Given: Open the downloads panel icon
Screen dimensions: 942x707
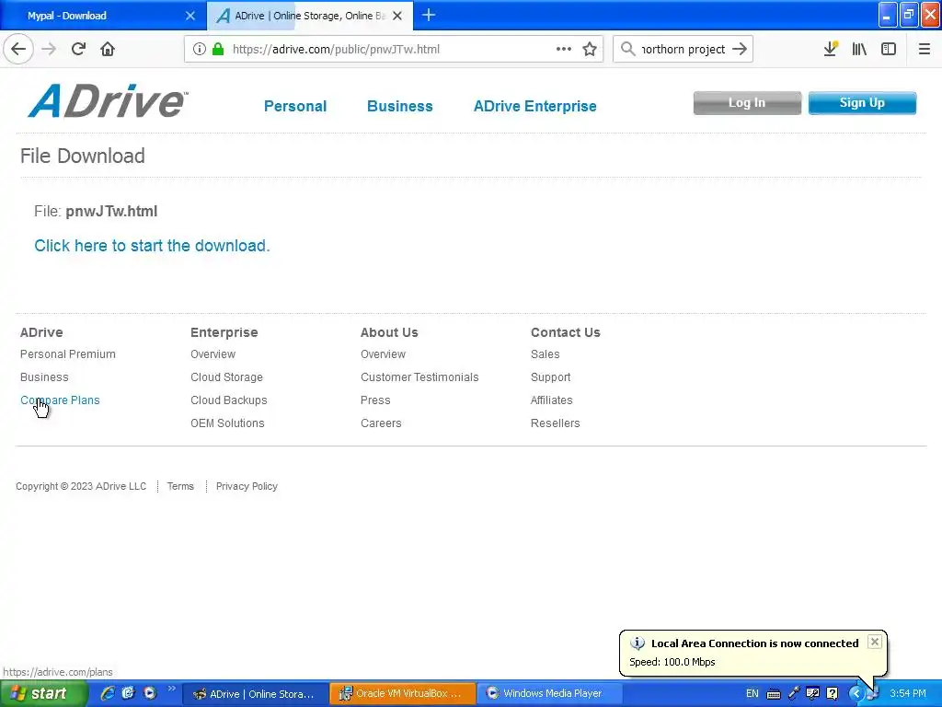Looking at the screenshot, I should [831, 49].
